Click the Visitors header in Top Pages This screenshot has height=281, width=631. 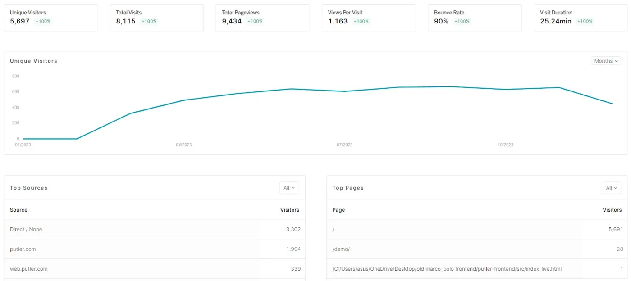[x=612, y=210]
